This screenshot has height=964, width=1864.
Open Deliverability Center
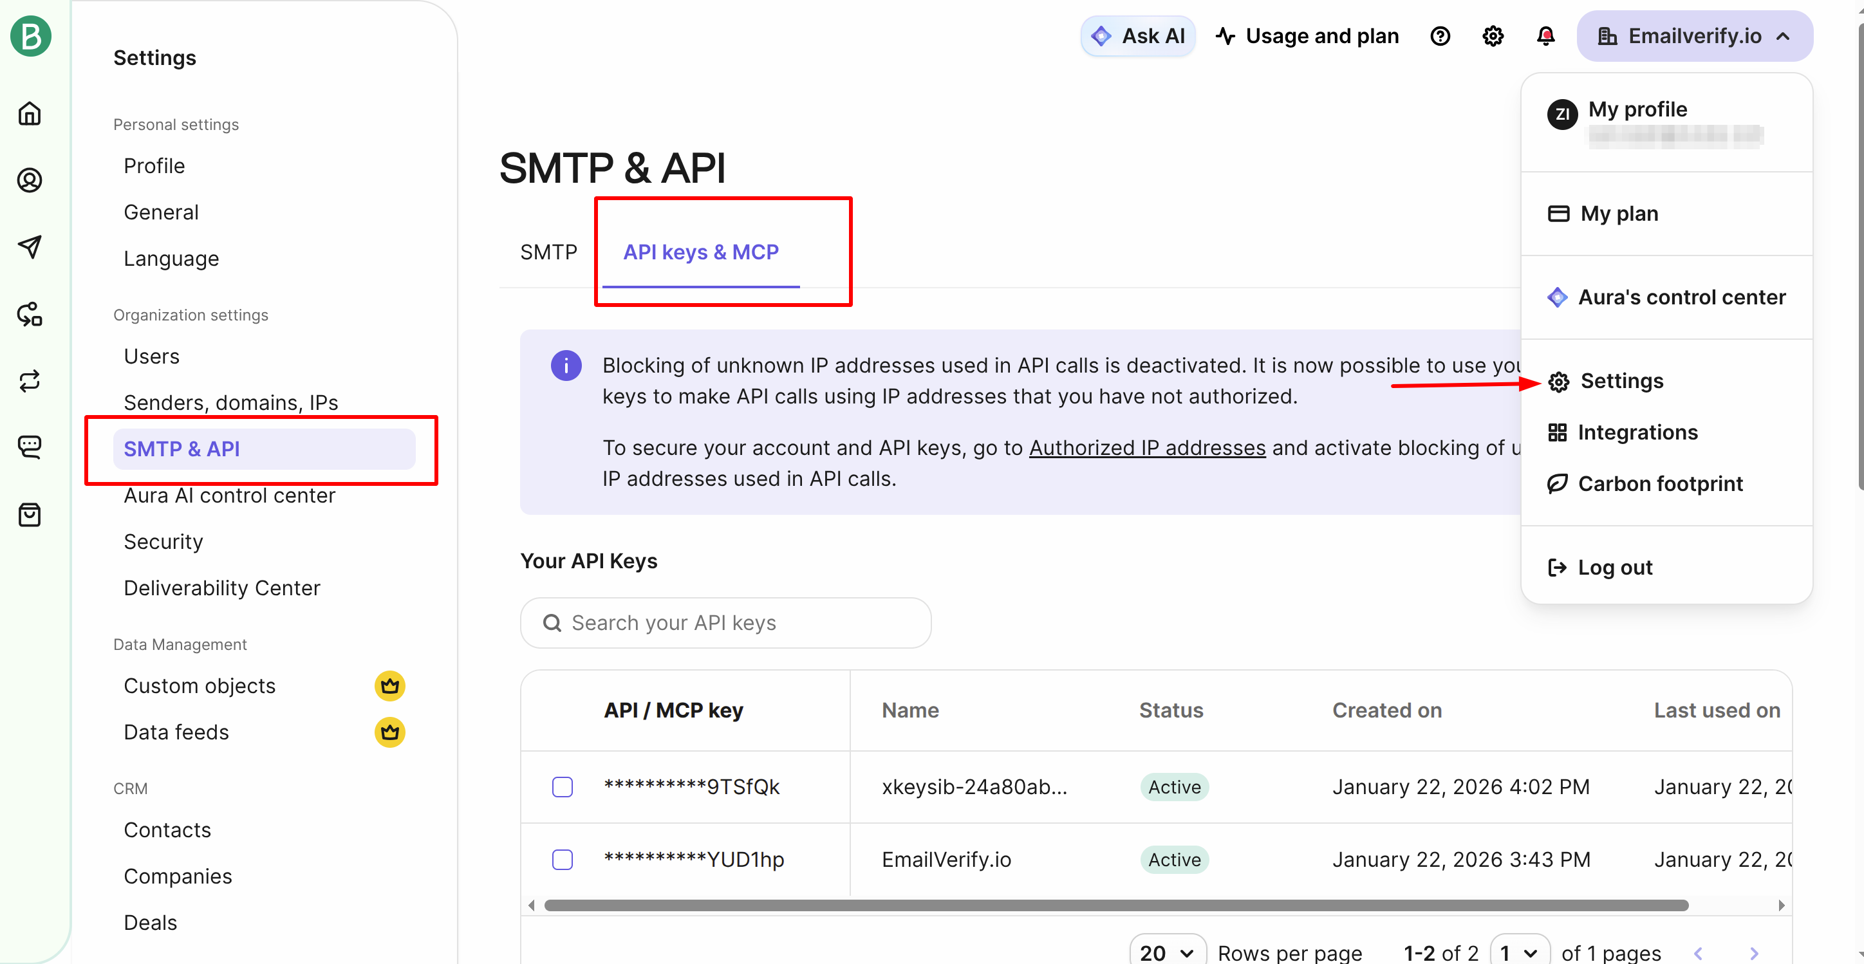click(221, 588)
